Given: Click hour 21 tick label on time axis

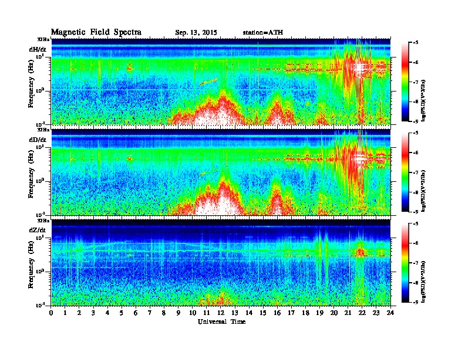Looking at the screenshot, I should pyautogui.click(x=348, y=313).
